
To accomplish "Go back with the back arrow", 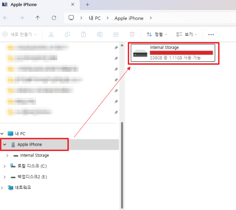I will [6, 18].
